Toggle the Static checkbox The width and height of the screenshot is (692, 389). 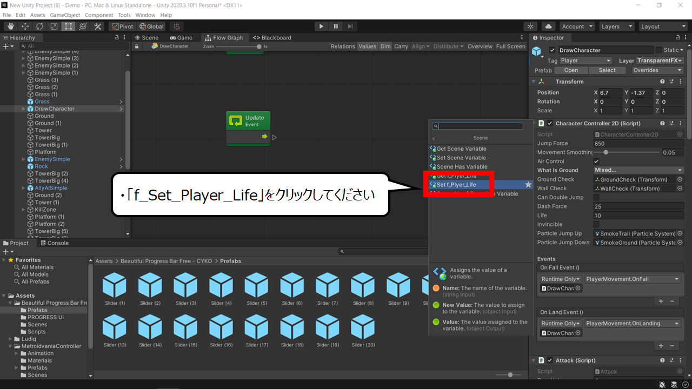coord(658,50)
